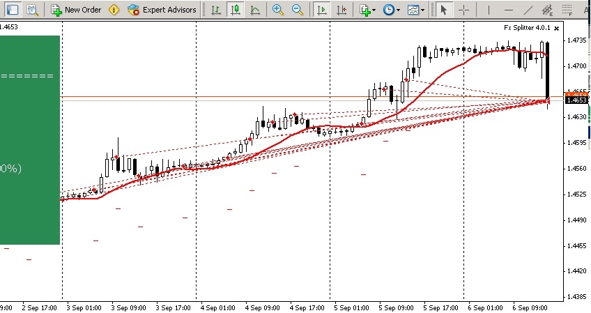
Task: Click the New Order button
Action: (x=76, y=10)
